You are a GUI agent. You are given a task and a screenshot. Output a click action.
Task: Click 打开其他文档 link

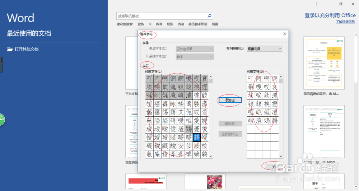coord(27,49)
